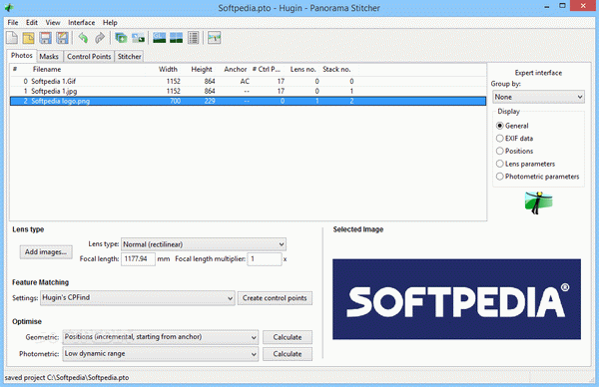Click the Add images... button
599x387 pixels.
click(46, 252)
